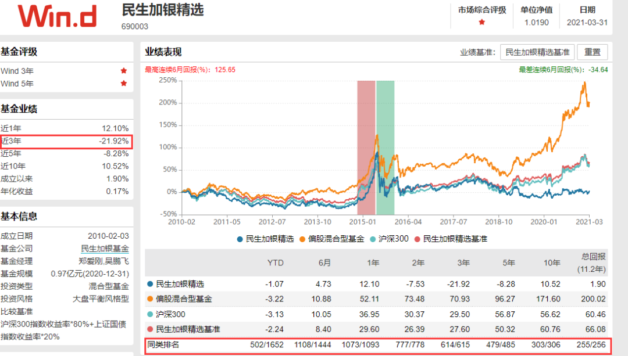
Task: Select the 近5年 -8.28% row
Action: point(65,153)
